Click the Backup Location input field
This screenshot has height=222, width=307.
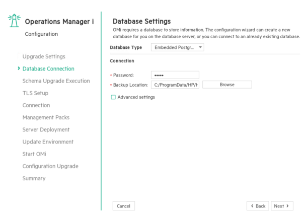175,85
